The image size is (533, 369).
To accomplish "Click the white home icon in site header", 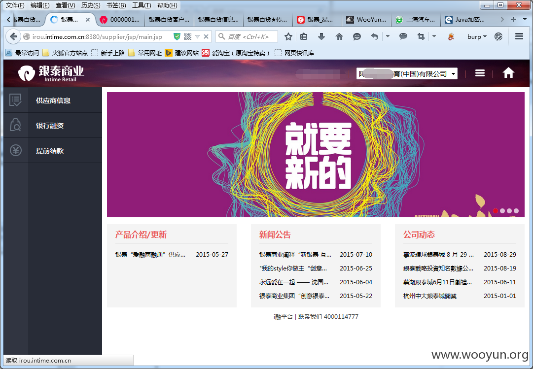I will pyautogui.click(x=508, y=73).
